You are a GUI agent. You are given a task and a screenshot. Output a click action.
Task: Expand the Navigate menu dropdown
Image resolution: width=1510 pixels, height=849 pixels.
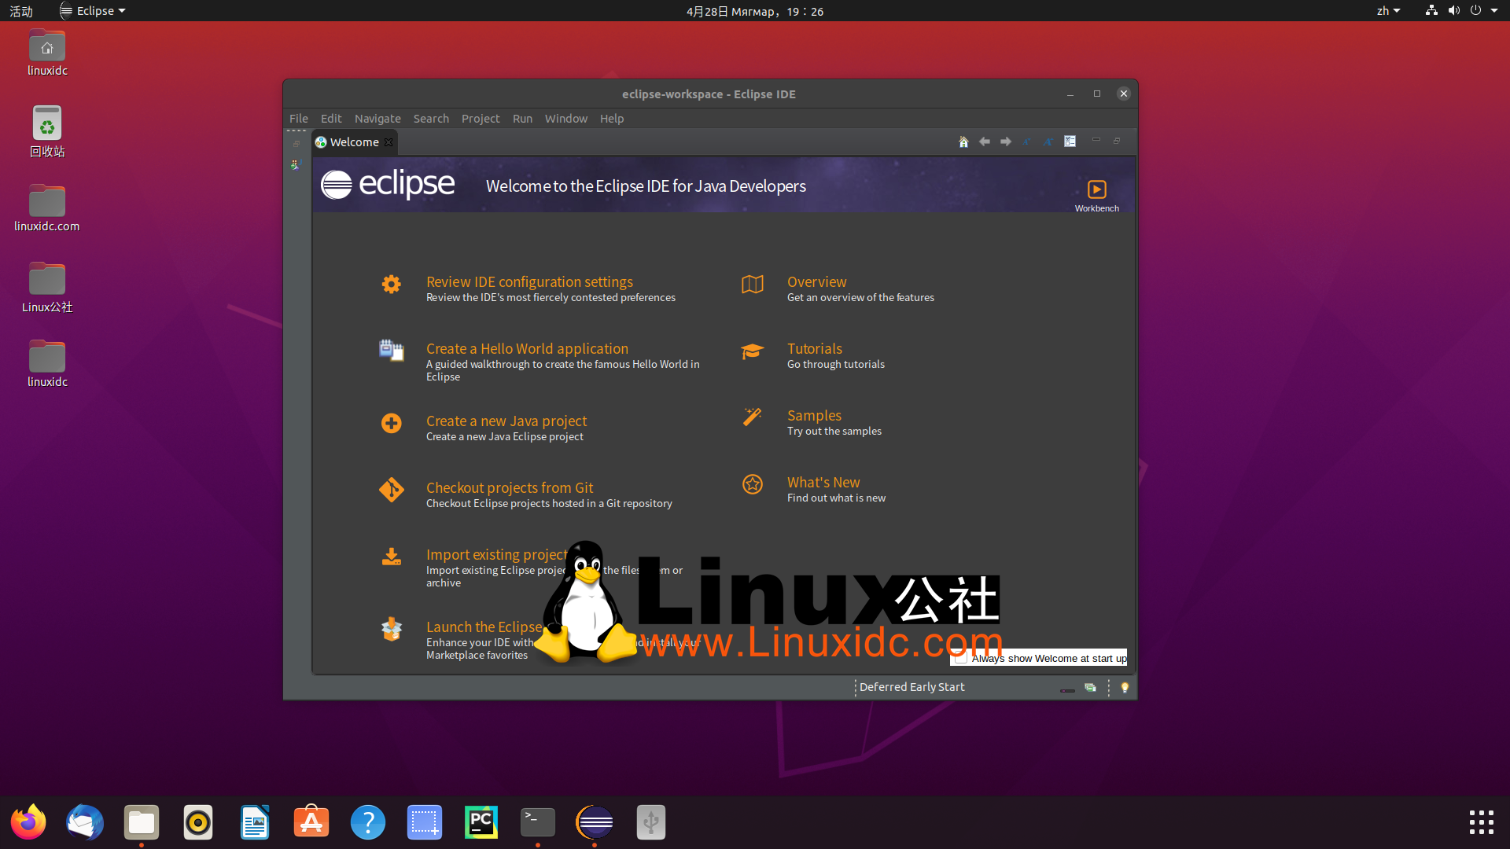(x=377, y=118)
